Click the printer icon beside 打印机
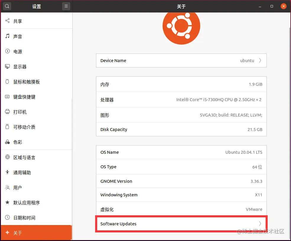 pyautogui.click(x=7, y=111)
